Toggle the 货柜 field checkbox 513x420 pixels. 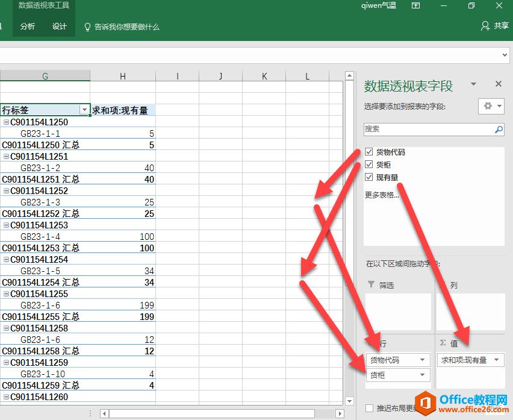369,165
